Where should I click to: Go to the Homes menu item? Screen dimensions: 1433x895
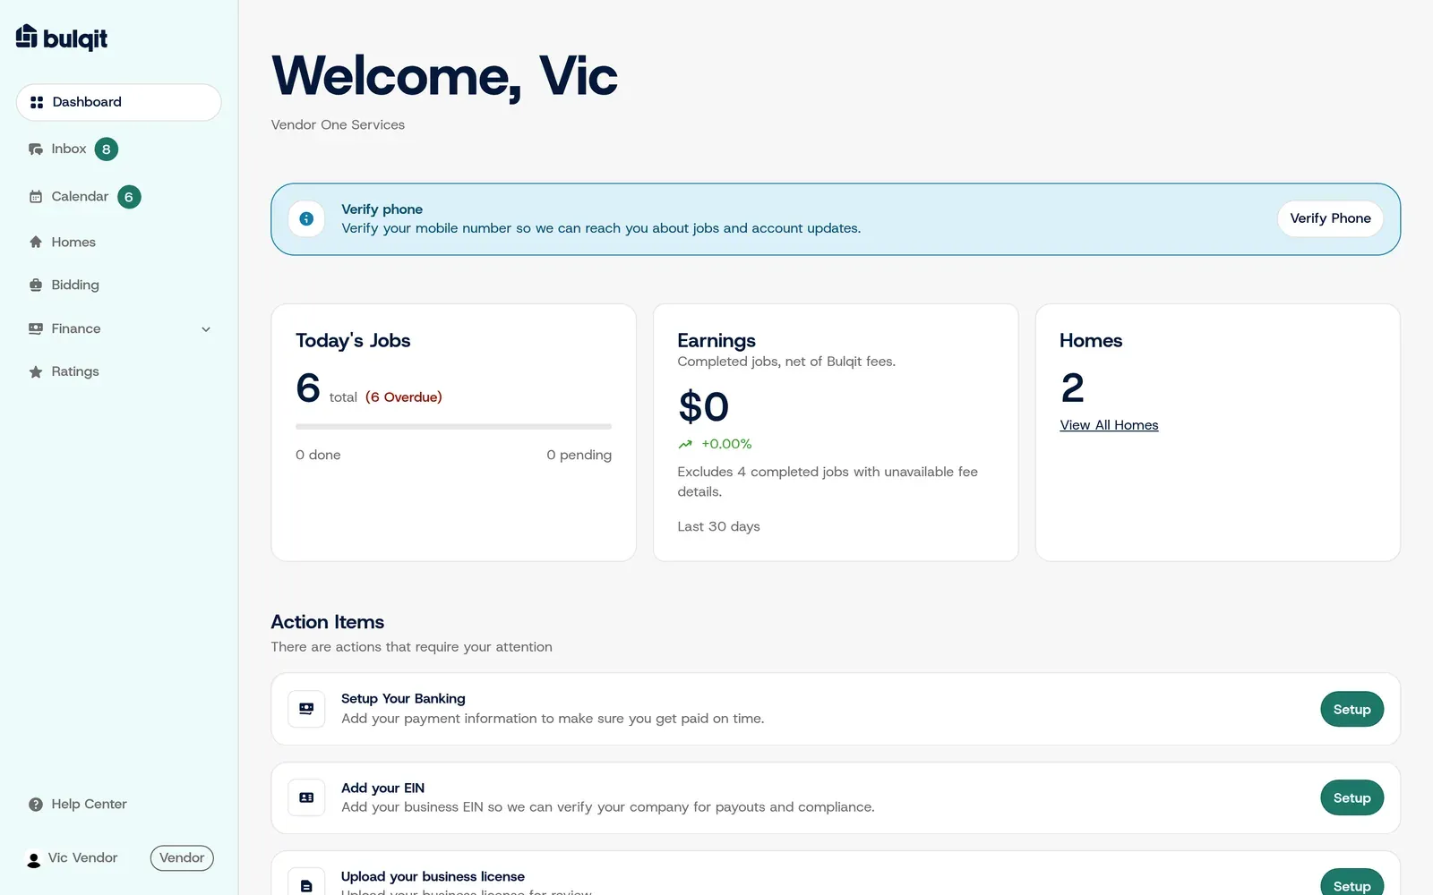[118, 243]
